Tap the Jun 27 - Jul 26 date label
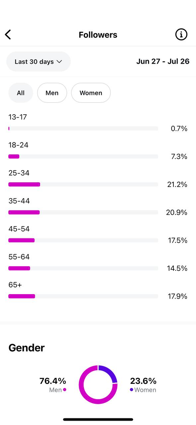The width and height of the screenshot is (196, 425). (x=163, y=61)
